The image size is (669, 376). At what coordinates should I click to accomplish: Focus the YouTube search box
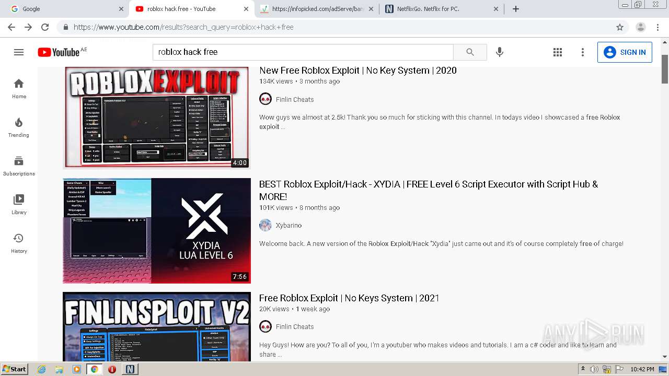pyautogui.click(x=303, y=52)
